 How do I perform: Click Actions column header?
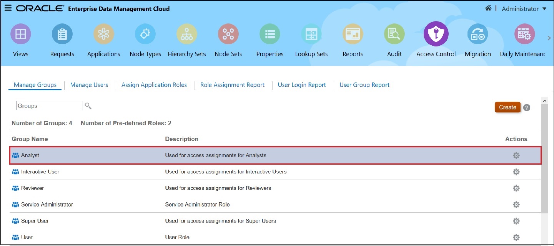tap(516, 139)
